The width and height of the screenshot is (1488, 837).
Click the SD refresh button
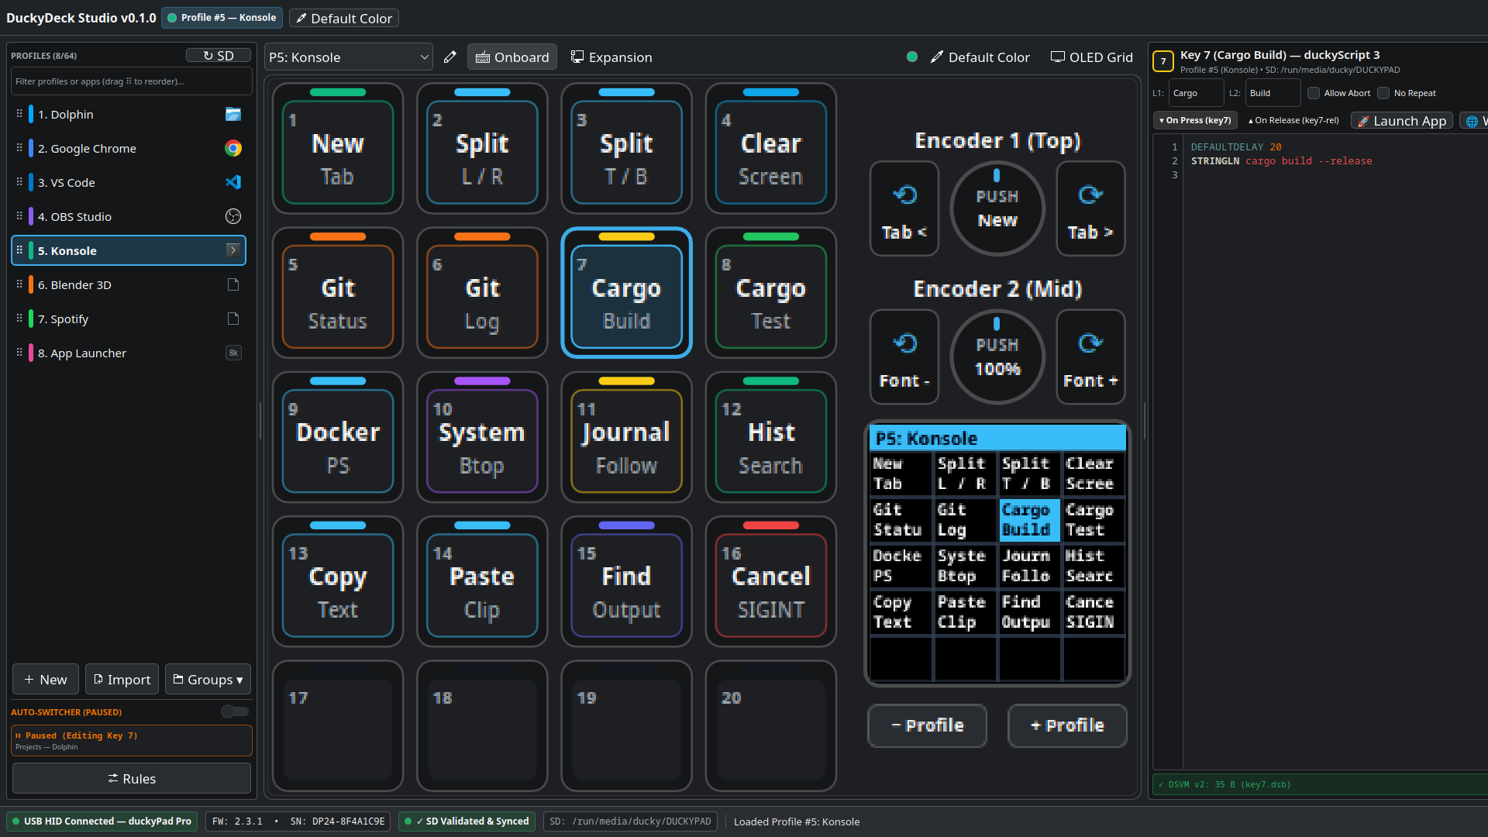(x=218, y=56)
